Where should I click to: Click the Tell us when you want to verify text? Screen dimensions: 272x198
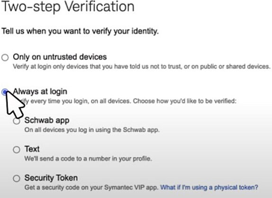[x=80, y=31]
